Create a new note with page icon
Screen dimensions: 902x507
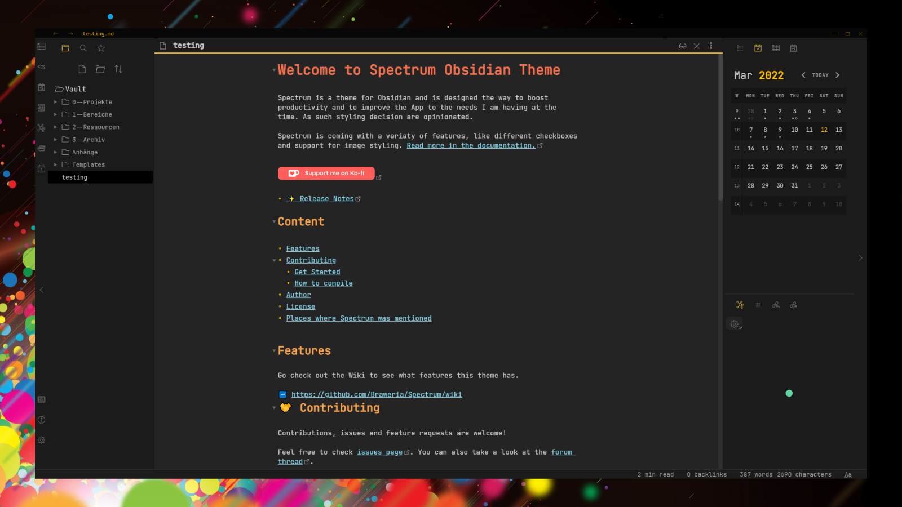[82, 69]
